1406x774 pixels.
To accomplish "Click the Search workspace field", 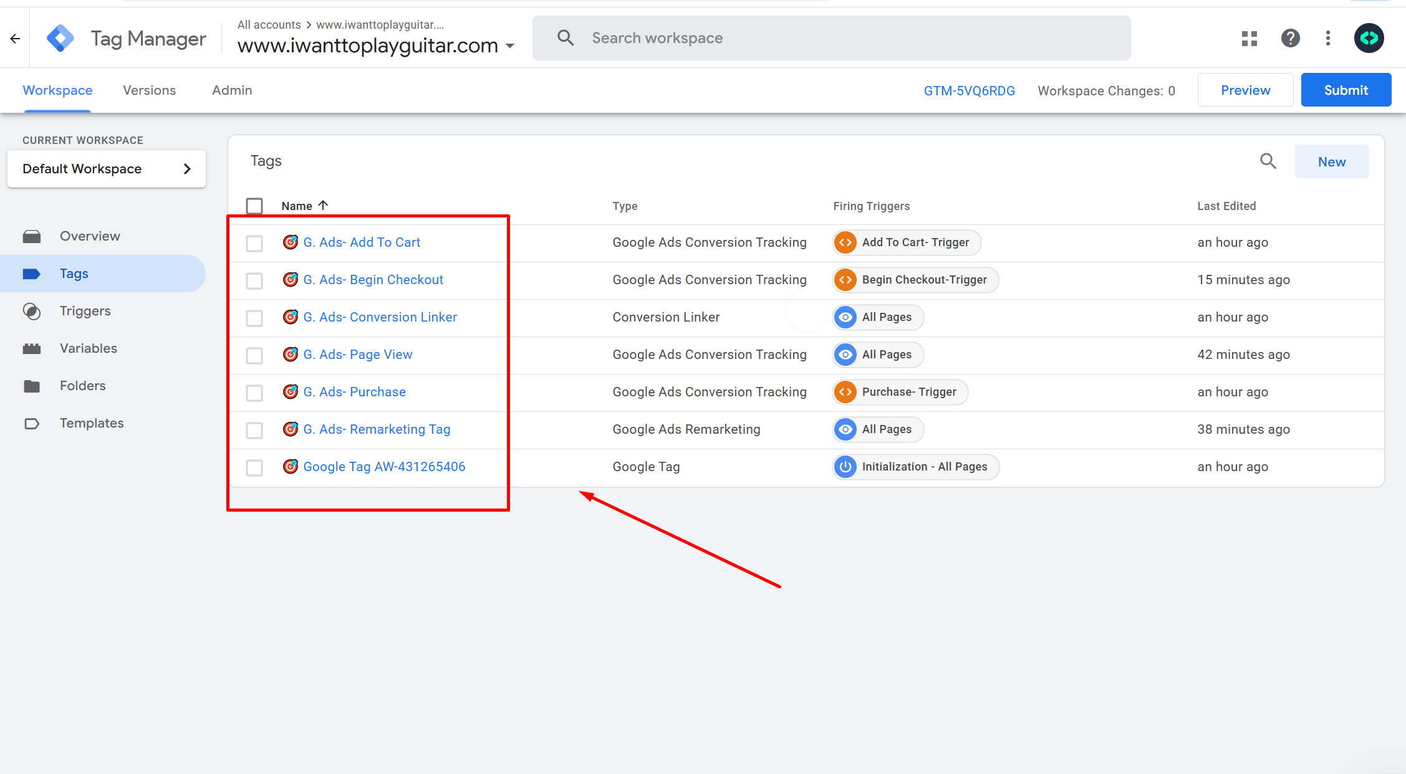I will point(831,39).
